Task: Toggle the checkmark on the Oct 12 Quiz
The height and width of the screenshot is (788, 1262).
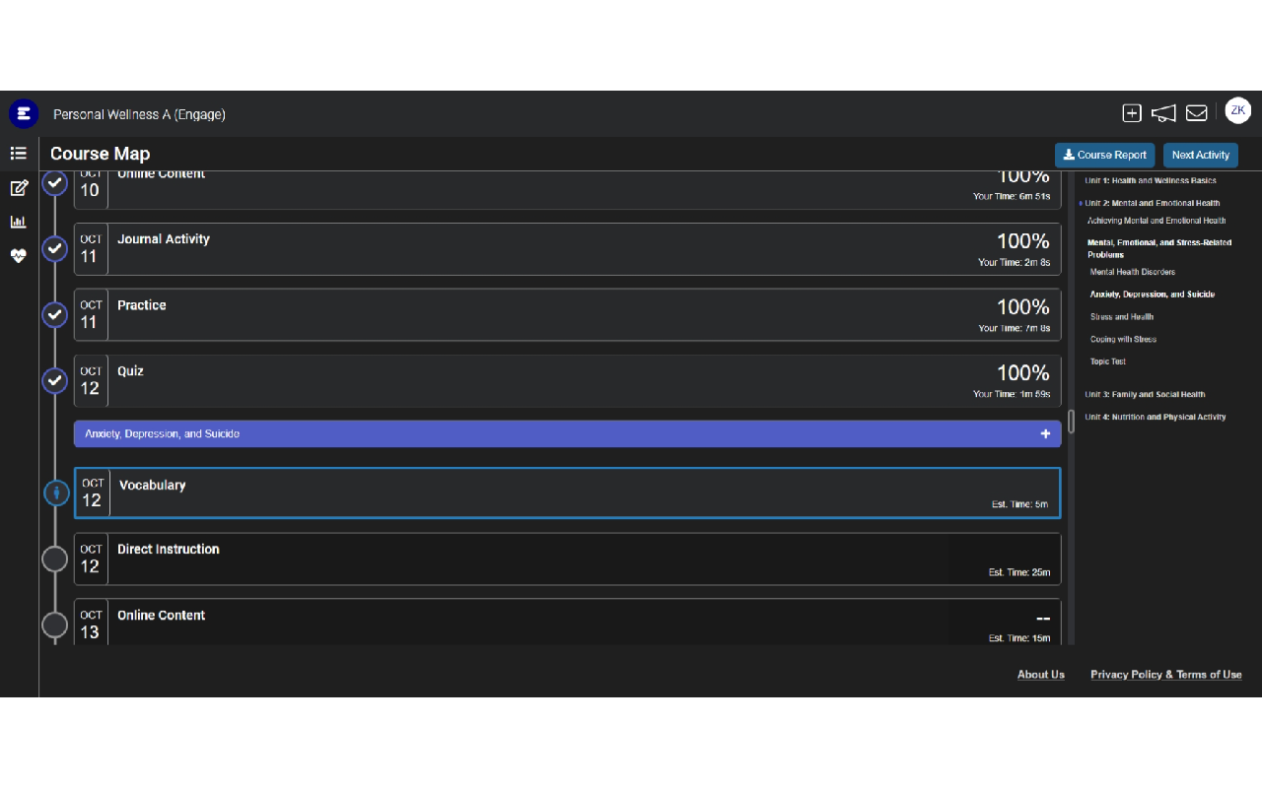Action: point(54,380)
